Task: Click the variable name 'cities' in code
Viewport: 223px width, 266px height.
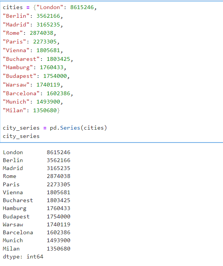Action: point(13,7)
